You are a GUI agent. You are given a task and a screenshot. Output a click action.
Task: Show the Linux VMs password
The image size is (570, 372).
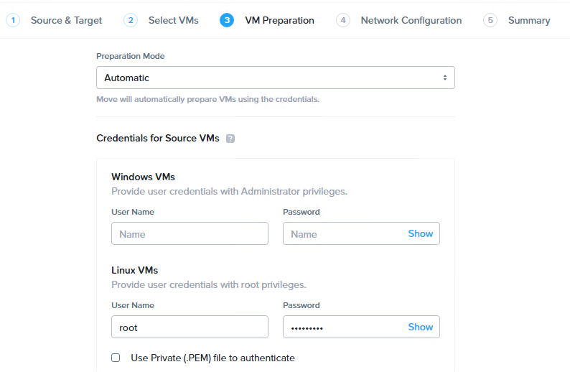420,327
